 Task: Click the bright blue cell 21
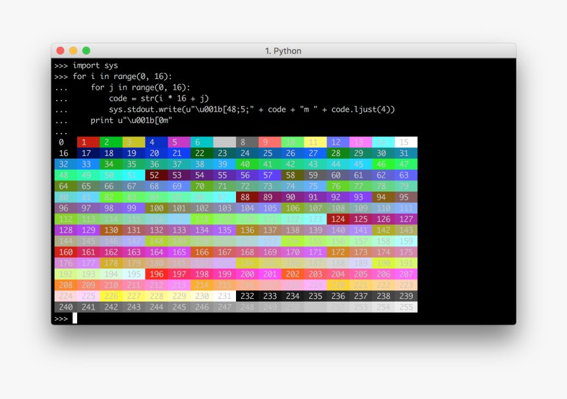coord(179,153)
